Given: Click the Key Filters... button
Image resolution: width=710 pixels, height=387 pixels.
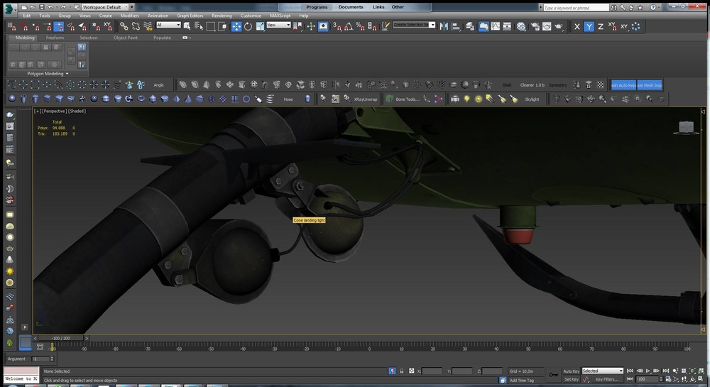Looking at the screenshot, I should [608, 379].
